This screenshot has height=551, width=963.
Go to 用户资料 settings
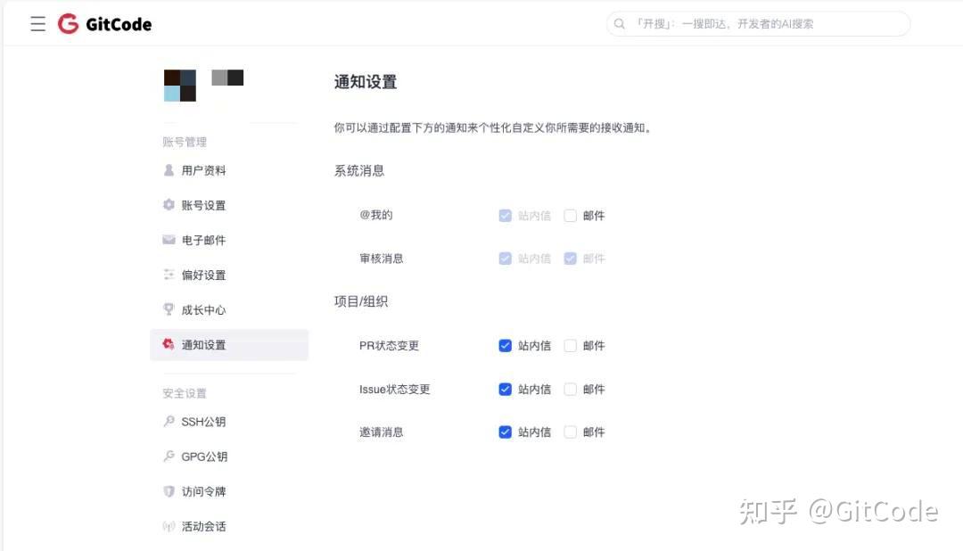pos(202,170)
